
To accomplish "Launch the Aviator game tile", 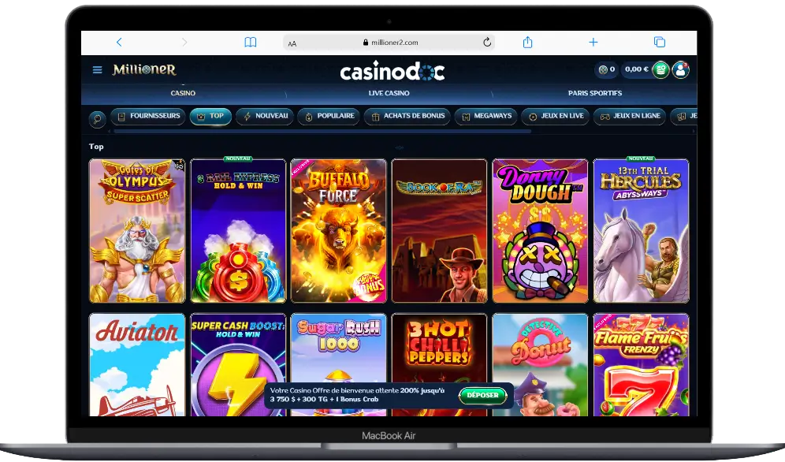I will pos(137,365).
